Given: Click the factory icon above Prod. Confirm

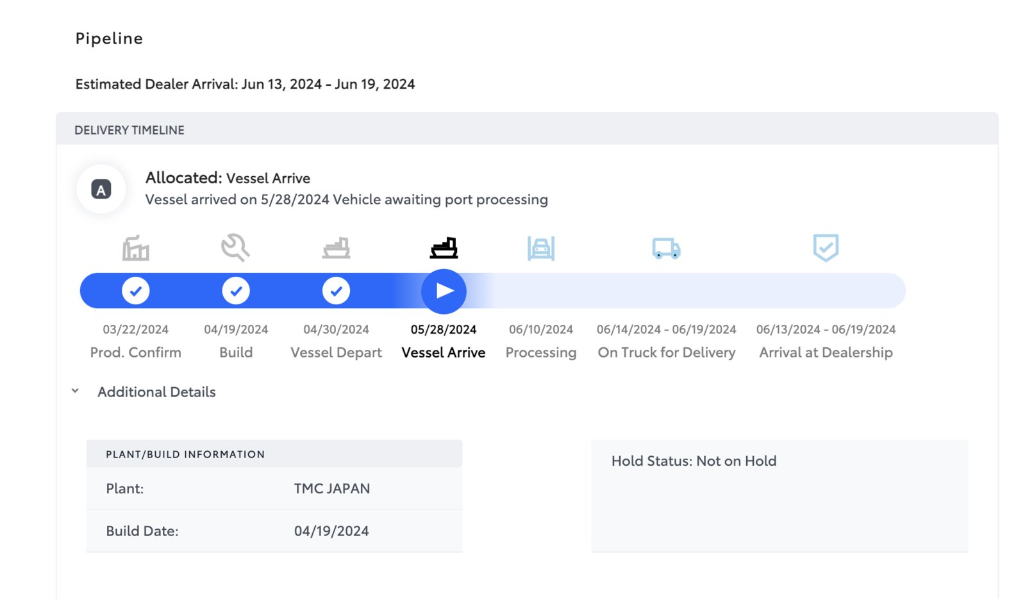Looking at the screenshot, I should [x=136, y=248].
